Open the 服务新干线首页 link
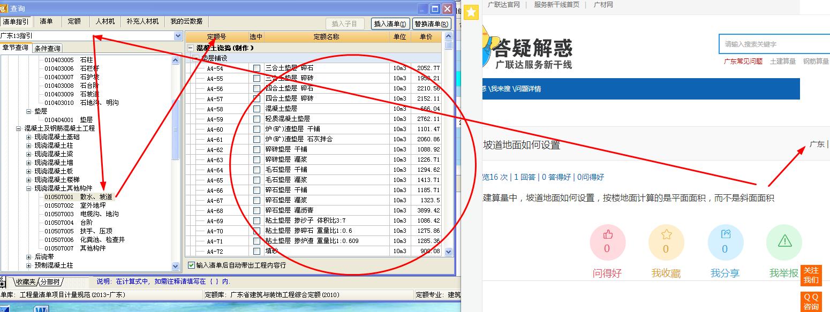 pos(556,5)
